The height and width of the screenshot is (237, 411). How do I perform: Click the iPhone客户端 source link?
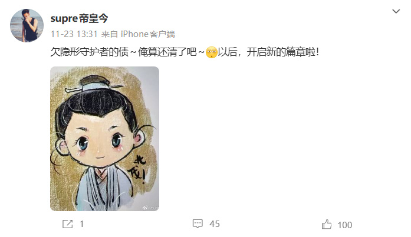[x=147, y=34]
